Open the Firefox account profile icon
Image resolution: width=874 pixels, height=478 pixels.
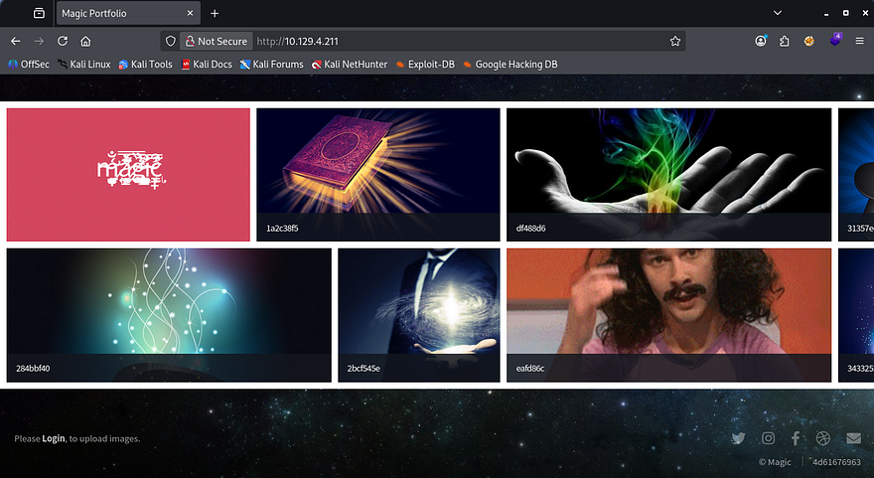761,41
